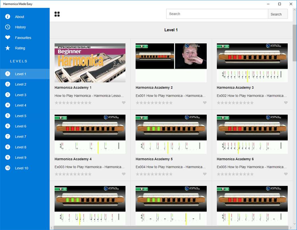Screen dimensions: 297x230
Task: Open Harmonica Academy 5 video thumbnail
Action: pos(171,134)
